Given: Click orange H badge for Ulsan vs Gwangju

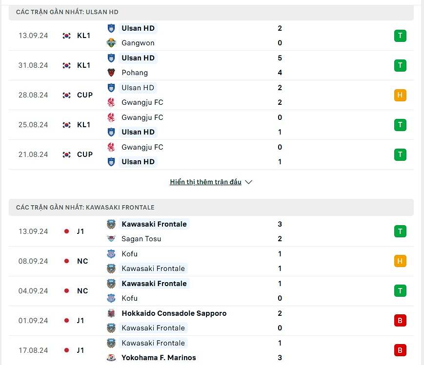Looking at the screenshot, I should pos(400,95).
